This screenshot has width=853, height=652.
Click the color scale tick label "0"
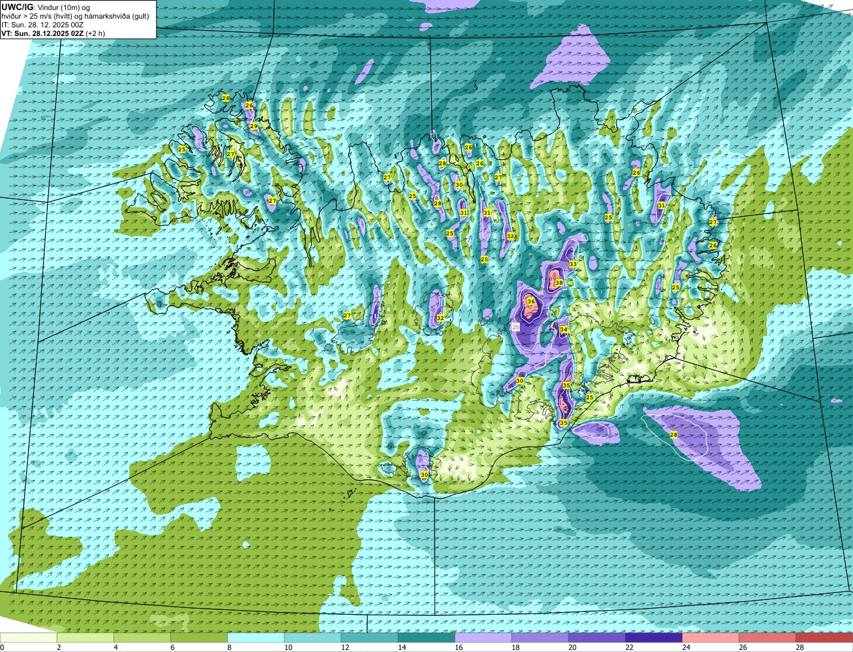click(2, 647)
